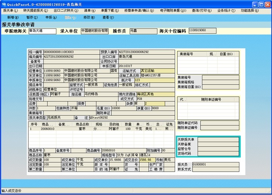Viewport: 272px width, 195px height.
Task: Open the 单据下载 menu
Action: [x=110, y=11]
